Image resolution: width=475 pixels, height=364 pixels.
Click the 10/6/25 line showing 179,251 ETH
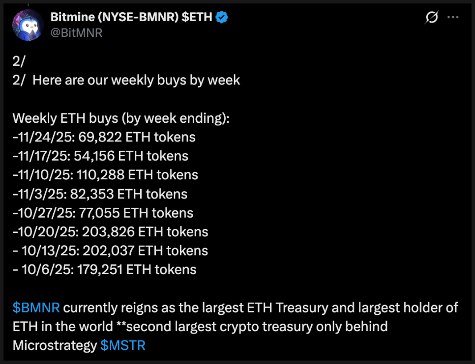(x=104, y=270)
